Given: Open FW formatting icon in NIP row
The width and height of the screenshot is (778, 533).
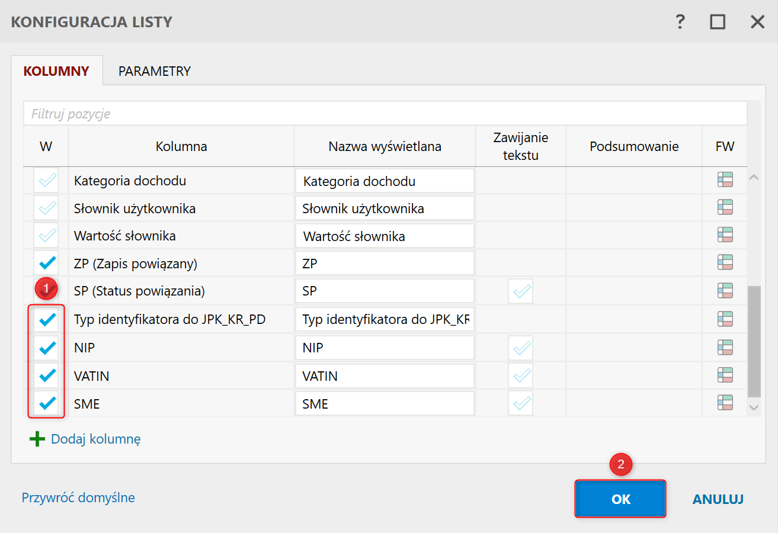Looking at the screenshot, I should 725,347.
